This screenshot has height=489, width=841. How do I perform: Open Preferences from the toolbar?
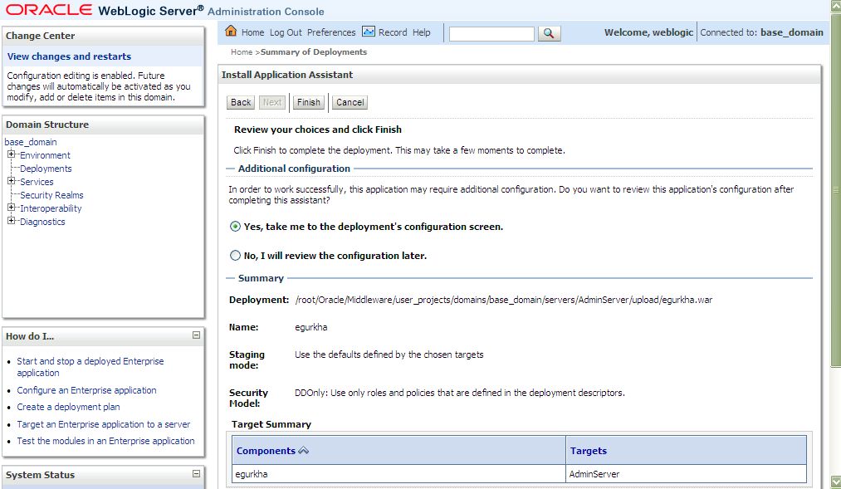331,32
